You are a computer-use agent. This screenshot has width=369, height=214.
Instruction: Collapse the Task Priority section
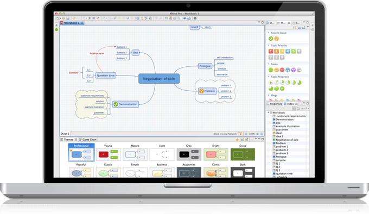(x=269, y=46)
